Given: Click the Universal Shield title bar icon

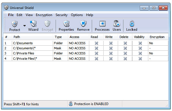Looking at the screenshot, I should 6,8.
